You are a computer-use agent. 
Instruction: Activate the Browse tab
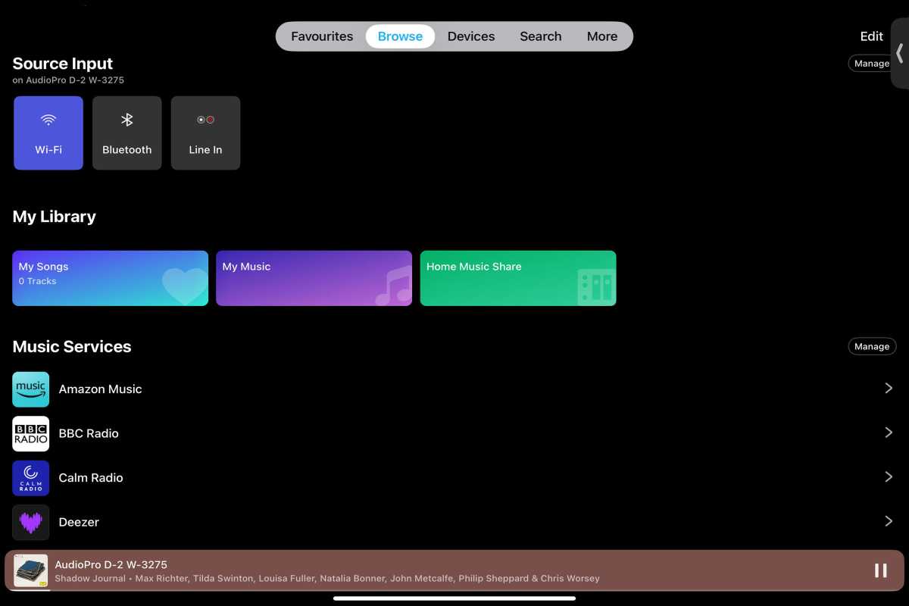(400, 36)
